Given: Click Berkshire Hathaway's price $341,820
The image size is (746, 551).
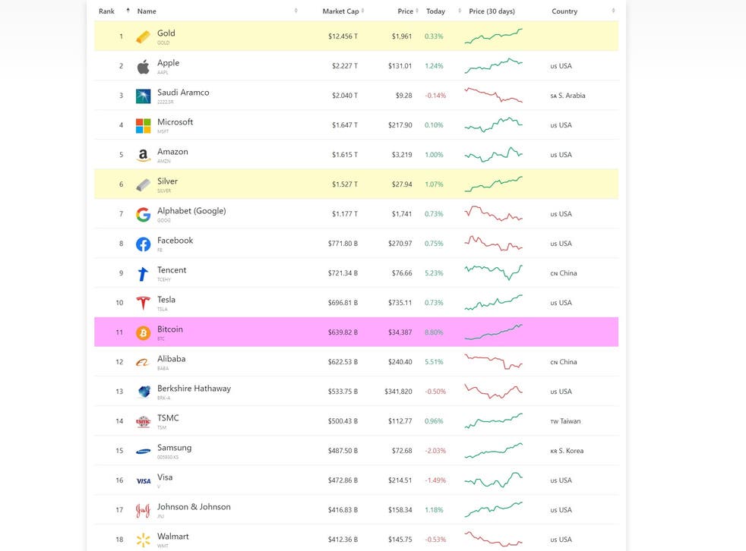Looking at the screenshot, I should (x=398, y=392).
